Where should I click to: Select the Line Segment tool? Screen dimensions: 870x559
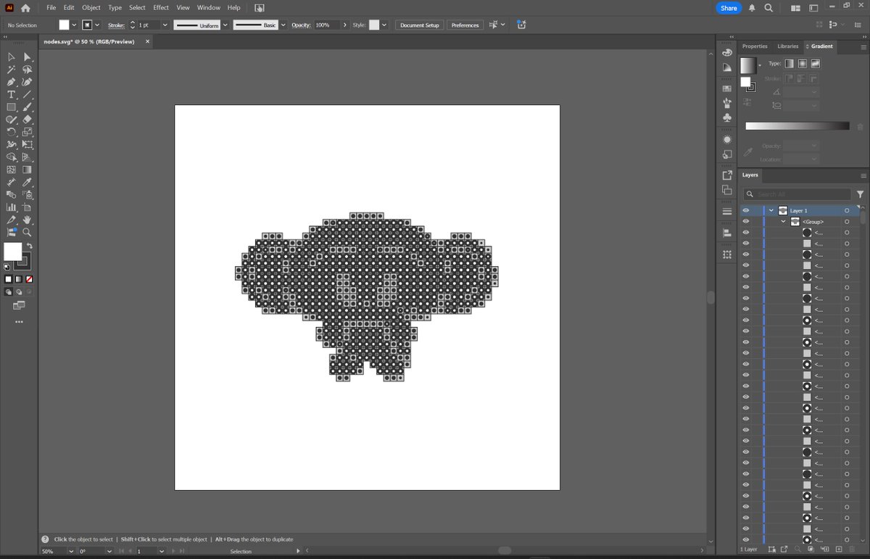point(27,94)
